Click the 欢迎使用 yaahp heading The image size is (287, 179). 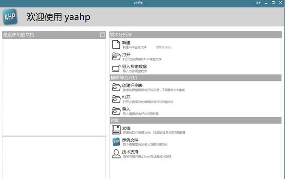[58, 17]
